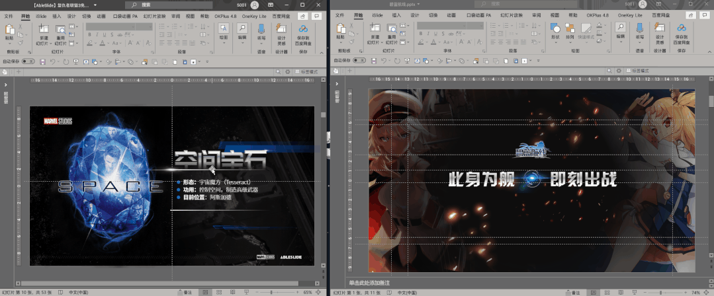Toggle Underline in left window ribbon
Viewport: 714px width, 296px height.
tap(105, 34)
